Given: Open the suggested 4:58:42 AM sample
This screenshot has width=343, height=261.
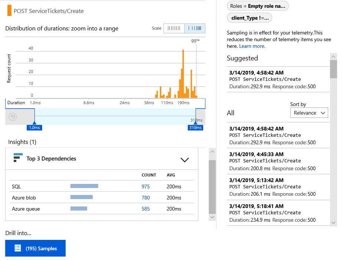Looking at the screenshot, I should coord(278,79).
